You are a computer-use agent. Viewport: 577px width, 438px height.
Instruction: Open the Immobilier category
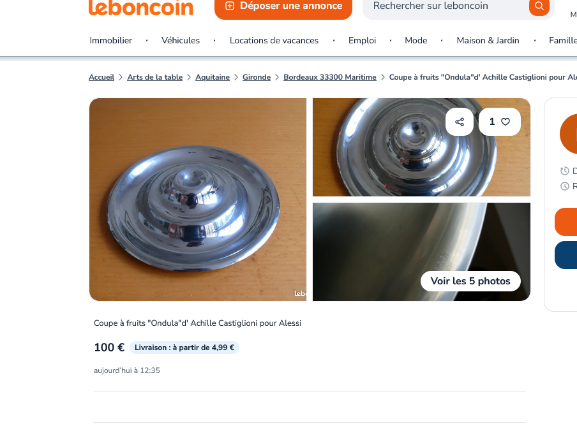click(x=111, y=40)
